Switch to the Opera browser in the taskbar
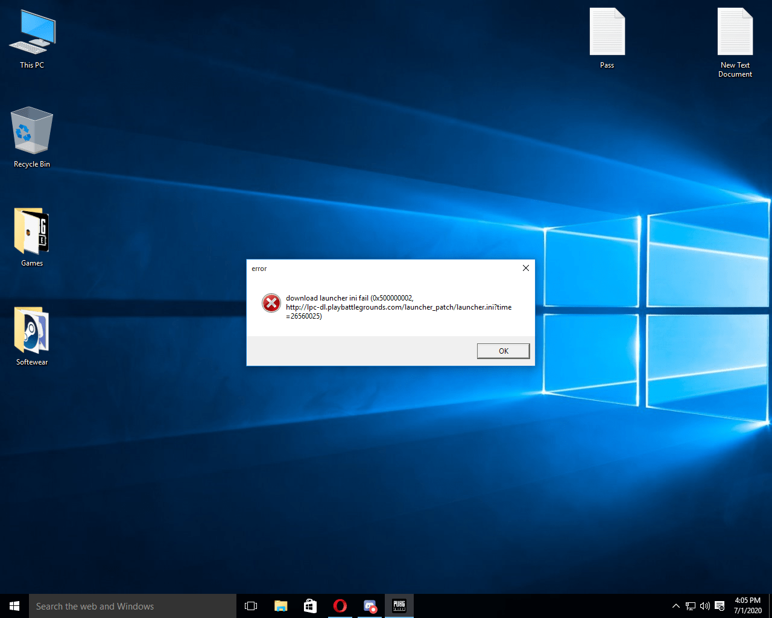The image size is (772, 618). tap(340, 606)
